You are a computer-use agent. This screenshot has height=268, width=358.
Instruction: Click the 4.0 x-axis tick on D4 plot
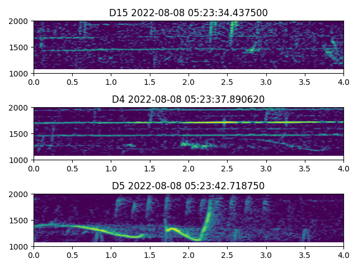343,168
